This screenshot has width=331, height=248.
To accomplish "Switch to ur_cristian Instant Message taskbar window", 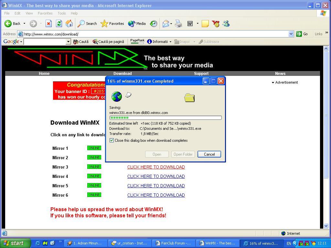I will pyautogui.click(x=129, y=243).
